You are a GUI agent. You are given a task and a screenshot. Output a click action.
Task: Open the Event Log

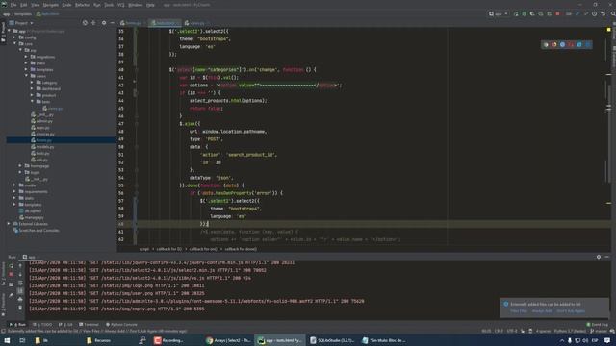597,325
